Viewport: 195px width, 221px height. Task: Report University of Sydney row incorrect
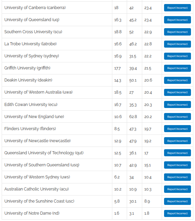tap(177, 56)
